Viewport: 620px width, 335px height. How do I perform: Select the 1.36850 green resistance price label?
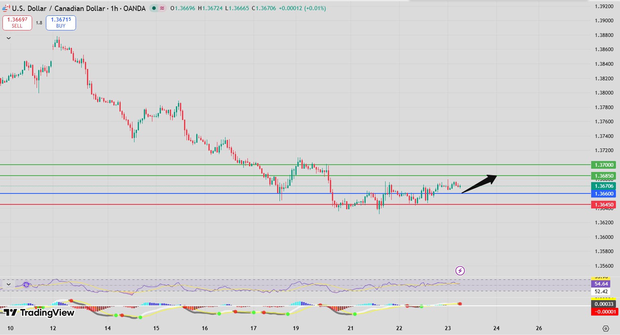pos(604,176)
